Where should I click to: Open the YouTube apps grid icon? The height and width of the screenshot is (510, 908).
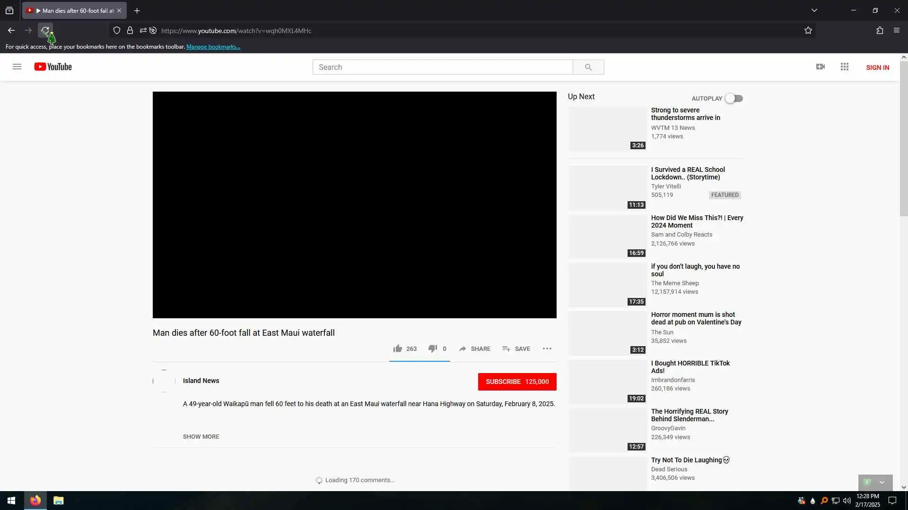click(x=845, y=67)
